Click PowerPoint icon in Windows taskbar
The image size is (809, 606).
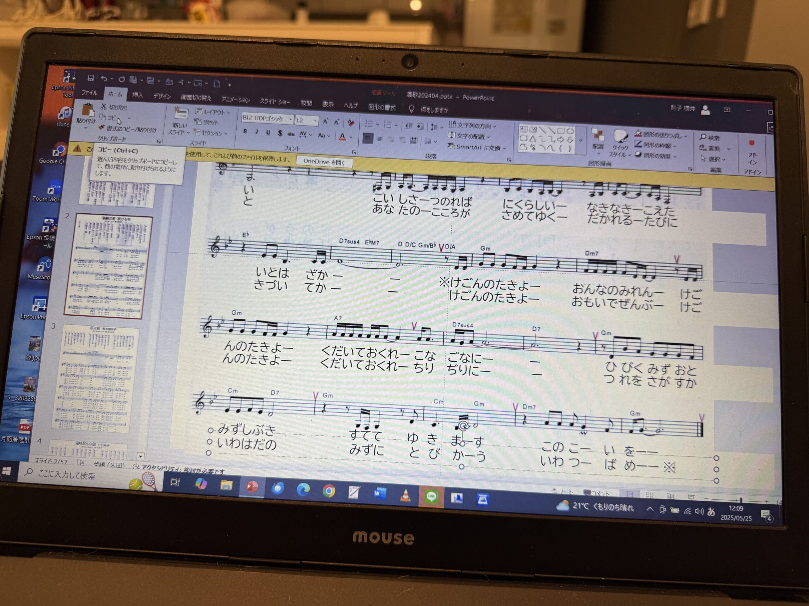(252, 487)
